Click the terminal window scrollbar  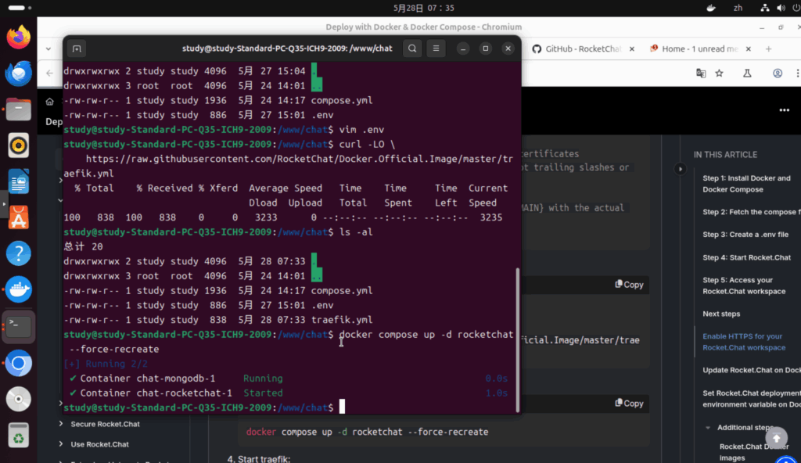click(x=518, y=339)
